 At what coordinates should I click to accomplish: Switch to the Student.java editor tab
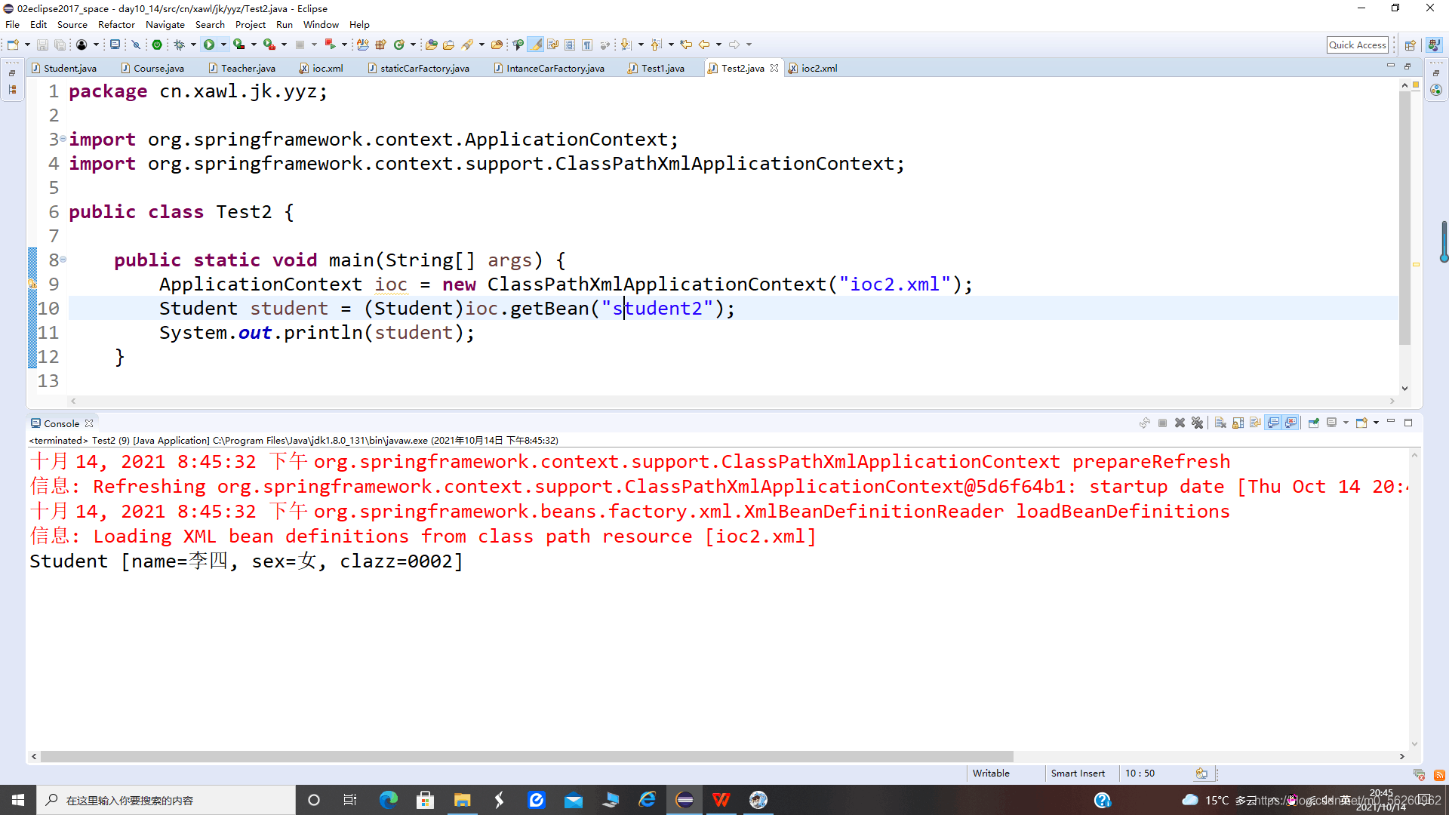point(69,68)
